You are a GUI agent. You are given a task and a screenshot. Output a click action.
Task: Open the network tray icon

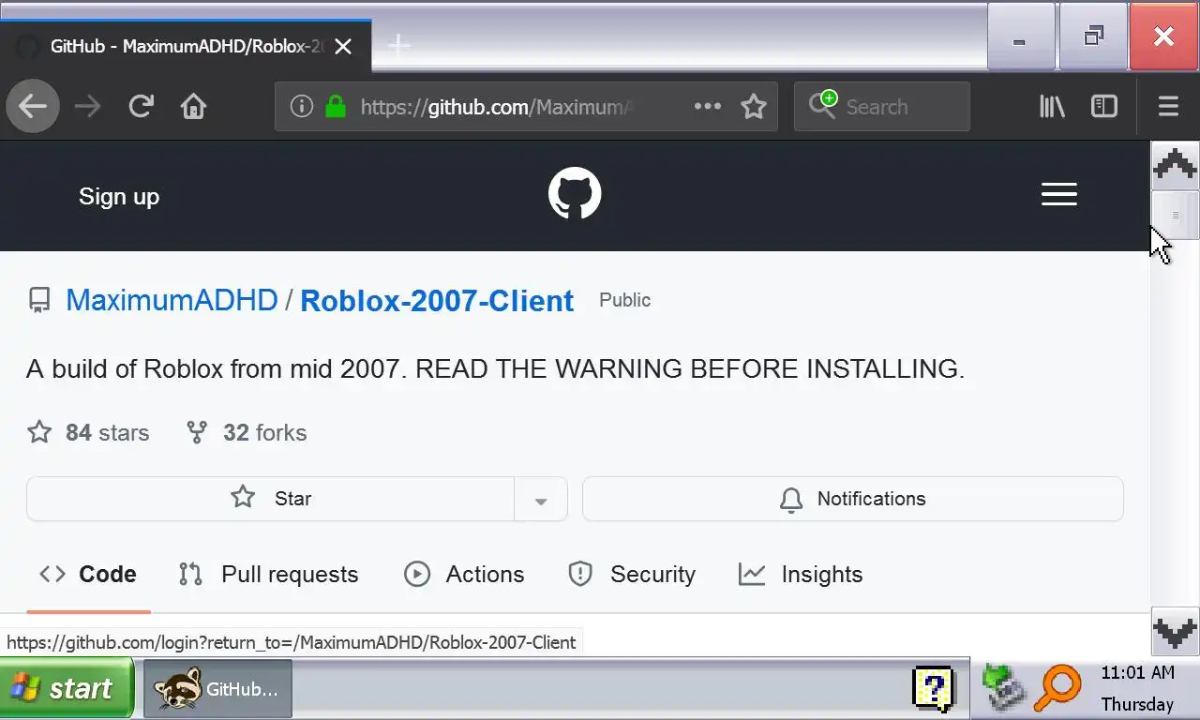point(1003,689)
